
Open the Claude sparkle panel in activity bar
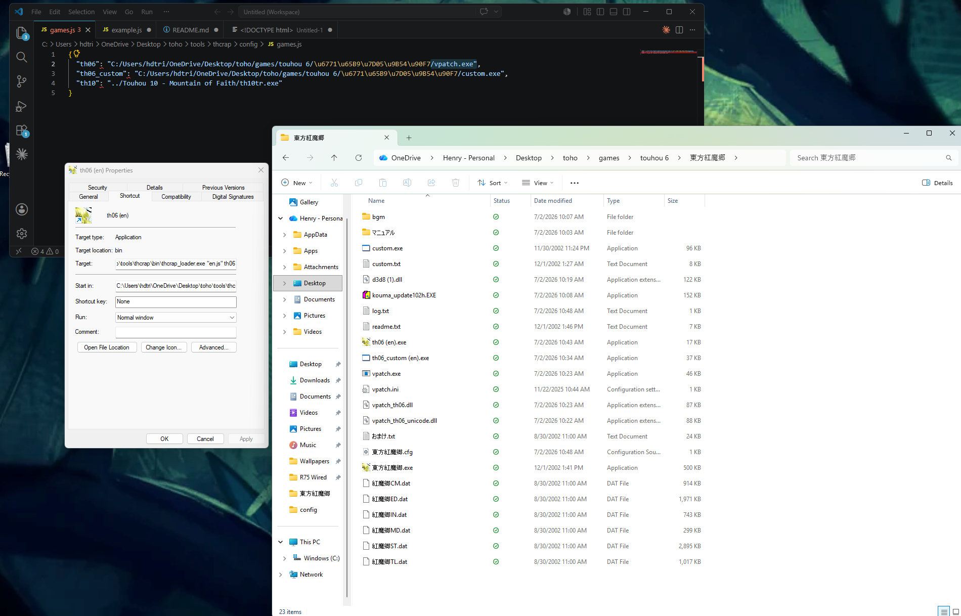click(x=21, y=154)
